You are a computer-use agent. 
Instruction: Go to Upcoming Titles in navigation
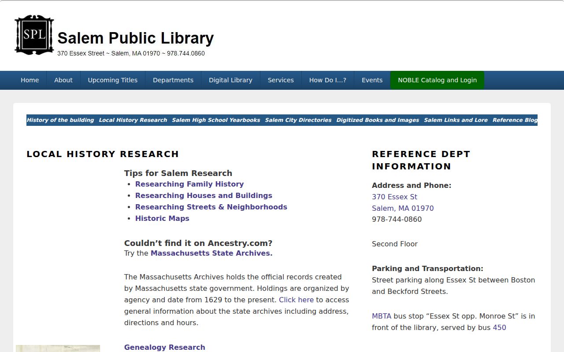[x=113, y=80]
